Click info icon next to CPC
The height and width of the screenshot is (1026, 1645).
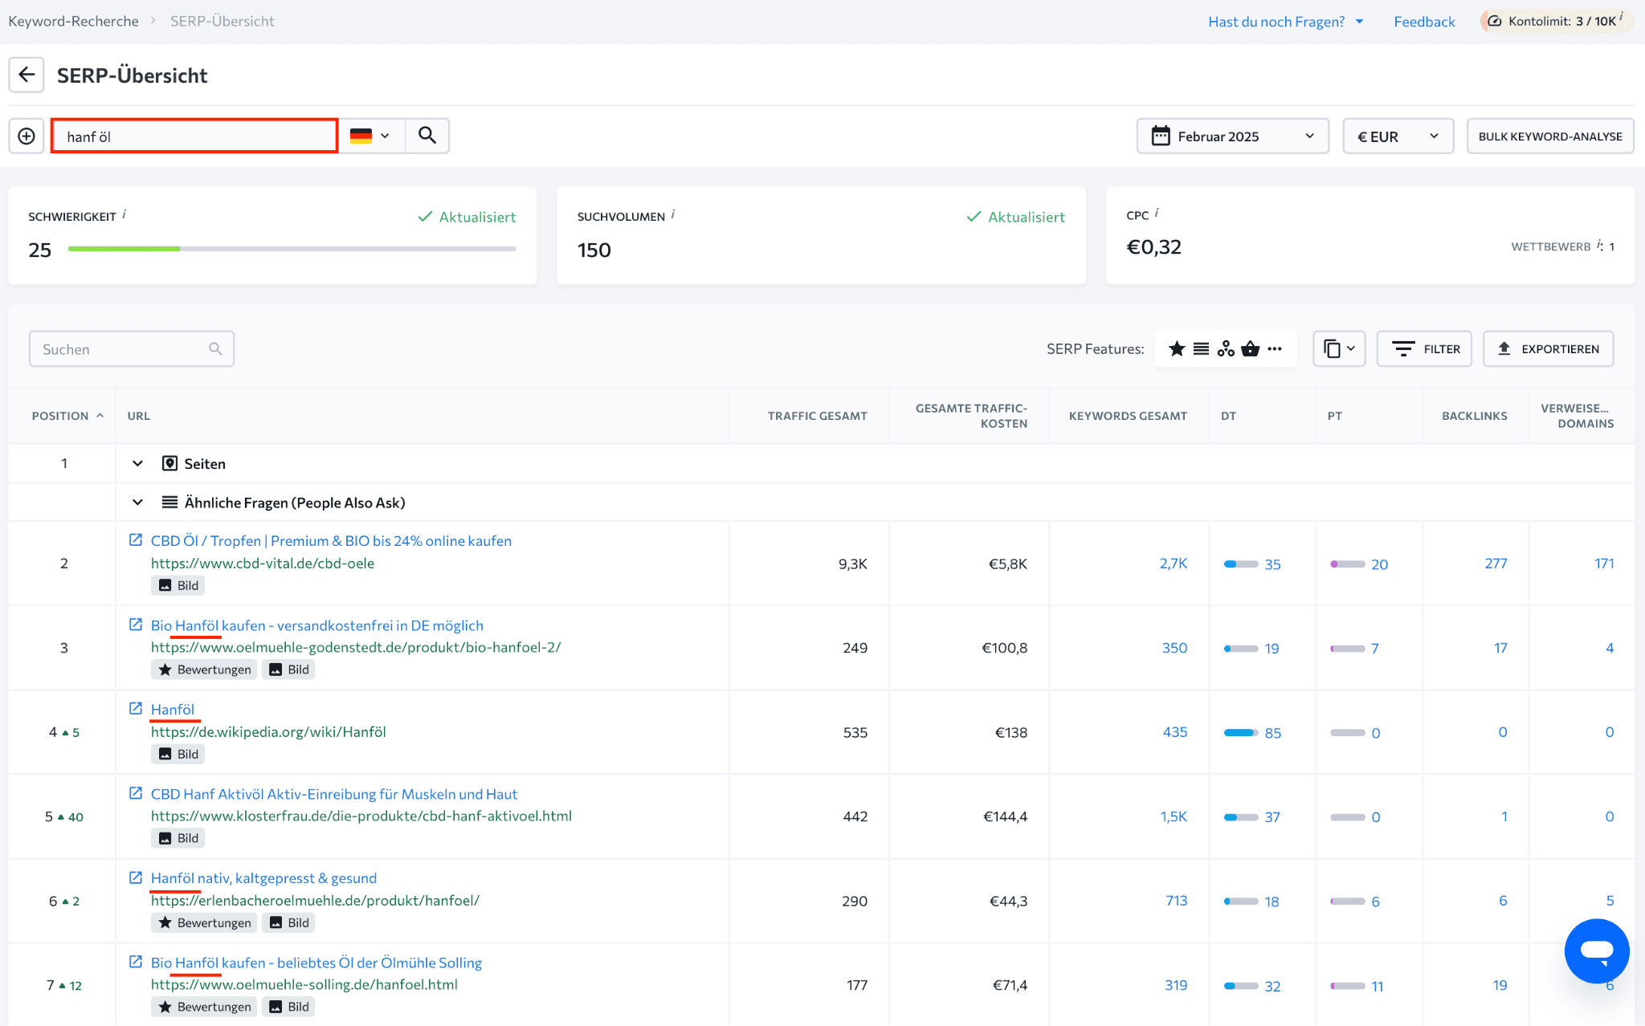(1157, 213)
